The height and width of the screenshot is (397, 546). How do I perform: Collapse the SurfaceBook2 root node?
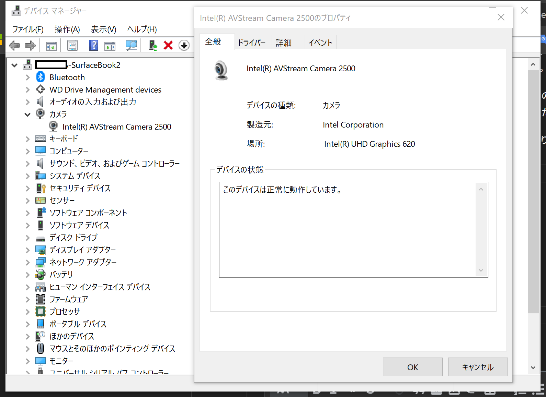pos(14,65)
